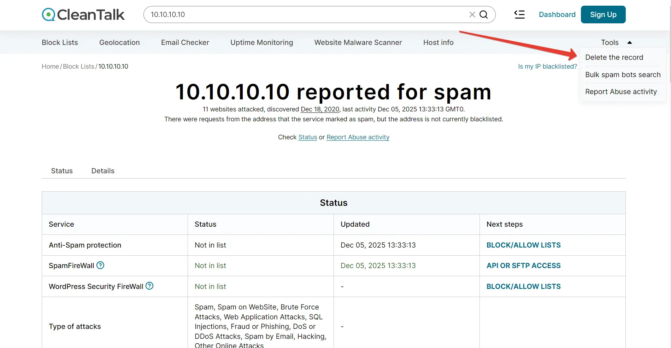671x348 pixels.
Task: Choose "Report Abuse activity" in Tools menu
Action: click(621, 91)
